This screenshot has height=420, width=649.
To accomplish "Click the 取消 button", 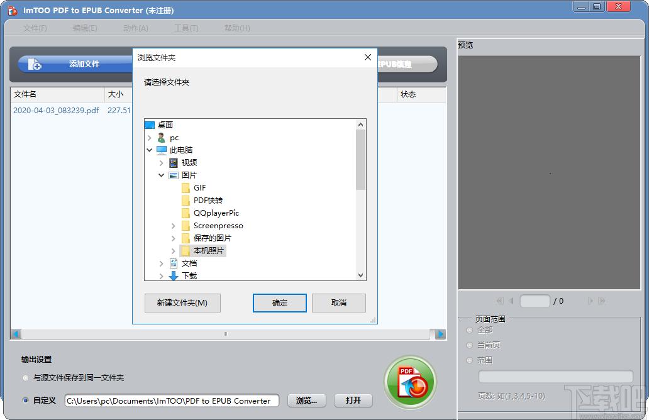I will coord(338,303).
